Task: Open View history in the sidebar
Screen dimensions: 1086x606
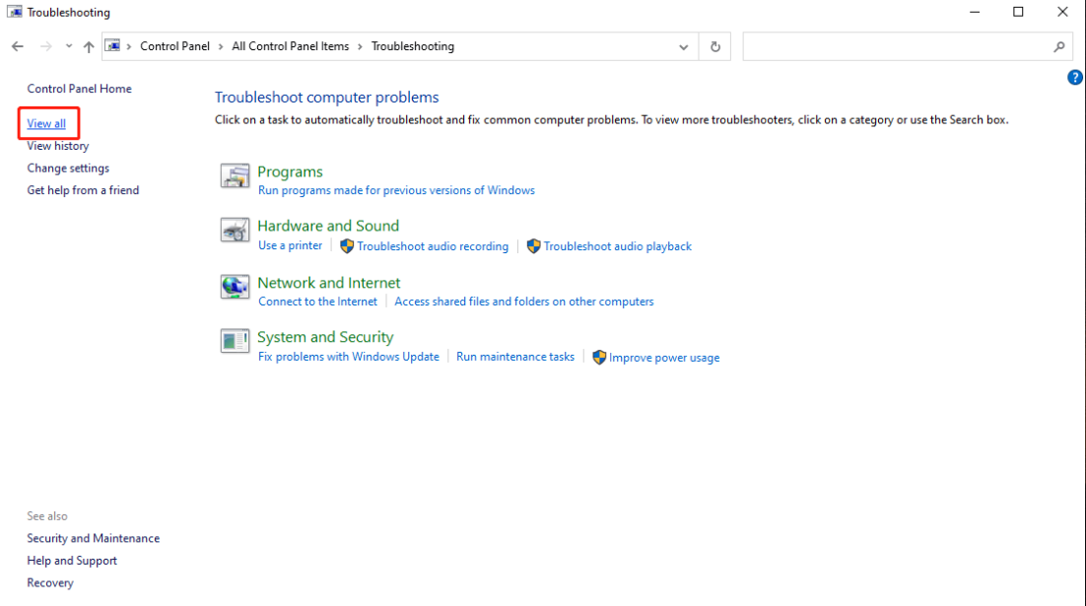Action: click(58, 146)
